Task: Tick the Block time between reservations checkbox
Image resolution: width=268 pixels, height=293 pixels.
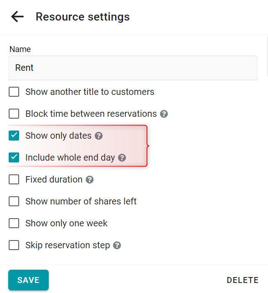Action: coord(14,114)
